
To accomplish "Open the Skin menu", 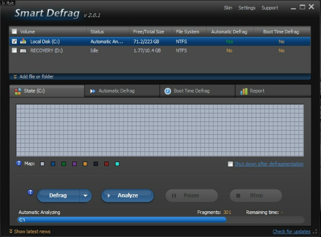I will pyautogui.click(x=227, y=8).
